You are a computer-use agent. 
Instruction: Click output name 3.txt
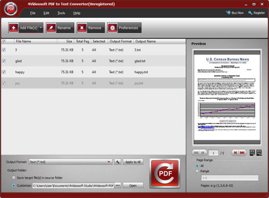pyautogui.click(x=137, y=50)
